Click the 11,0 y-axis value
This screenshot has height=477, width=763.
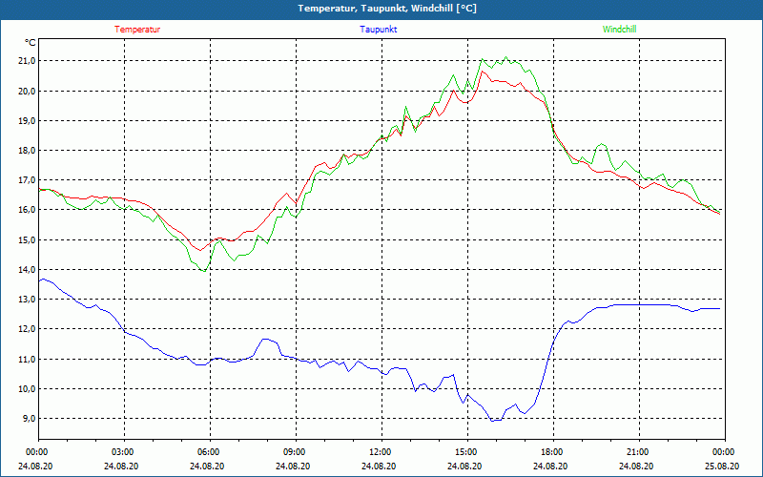click(28, 360)
